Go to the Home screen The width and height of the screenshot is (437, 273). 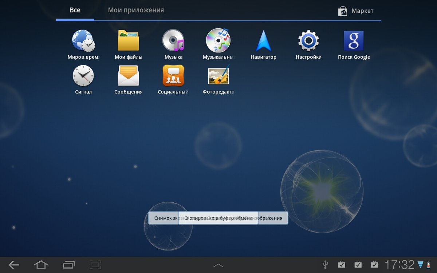[x=41, y=265]
